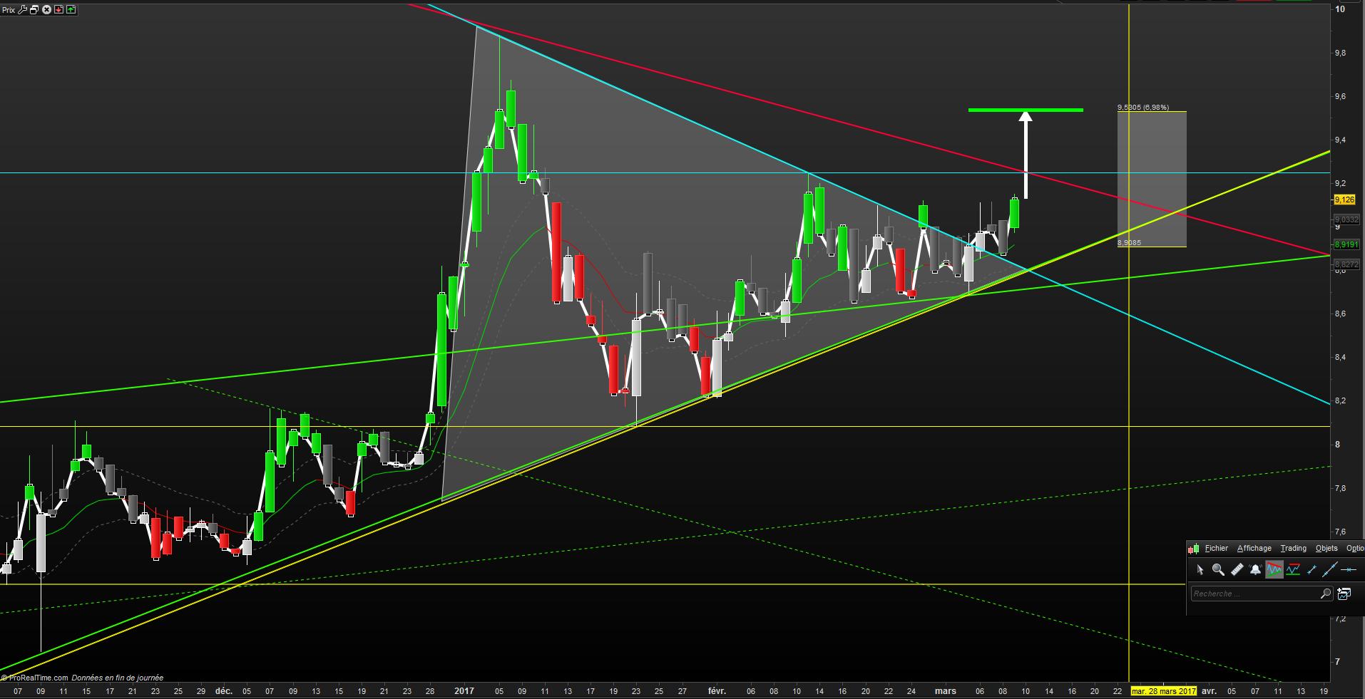
Task: Click the search magnifier in Recherche box
Action: pyautogui.click(x=1326, y=594)
